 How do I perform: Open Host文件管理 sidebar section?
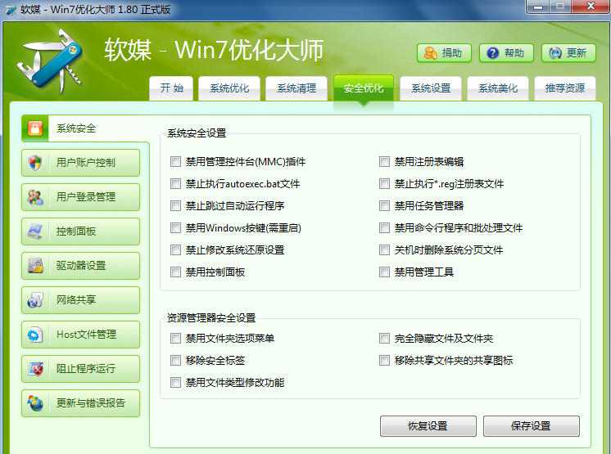pyautogui.click(x=80, y=335)
